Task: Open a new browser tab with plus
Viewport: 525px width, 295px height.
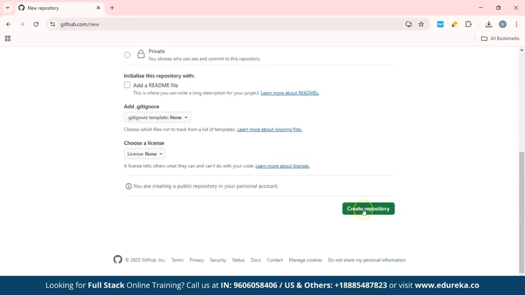Action: coord(112,8)
